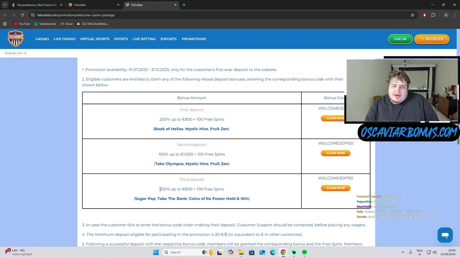Image resolution: width=460 pixels, height=258 pixels.
Task: Open the CS2 DM bookmark
Action: tap(92, 24)
